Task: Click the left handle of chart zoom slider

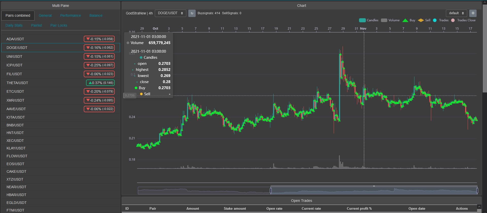Action: [x=271, y=190]
